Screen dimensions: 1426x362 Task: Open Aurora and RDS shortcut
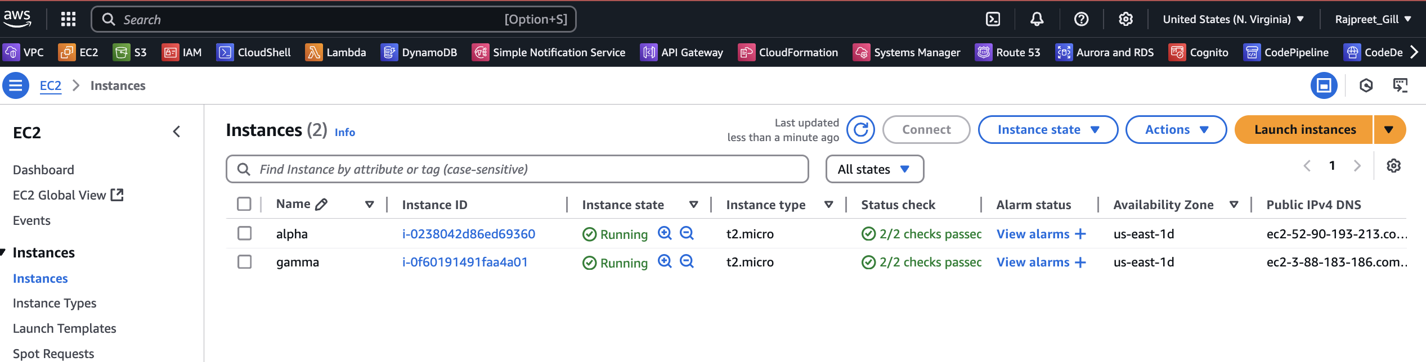(1105, 52)
